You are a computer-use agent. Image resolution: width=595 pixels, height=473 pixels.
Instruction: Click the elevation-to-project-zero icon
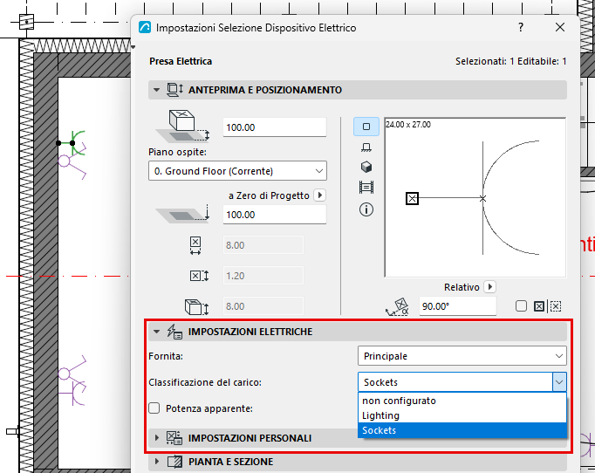pos(182,214)
